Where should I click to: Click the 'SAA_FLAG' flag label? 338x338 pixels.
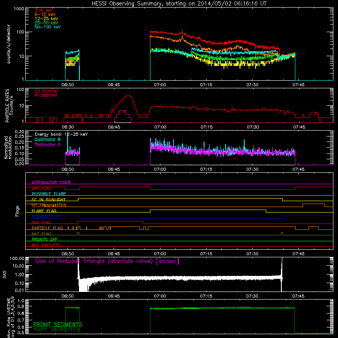pyautogui.click(x=41, y=222)
